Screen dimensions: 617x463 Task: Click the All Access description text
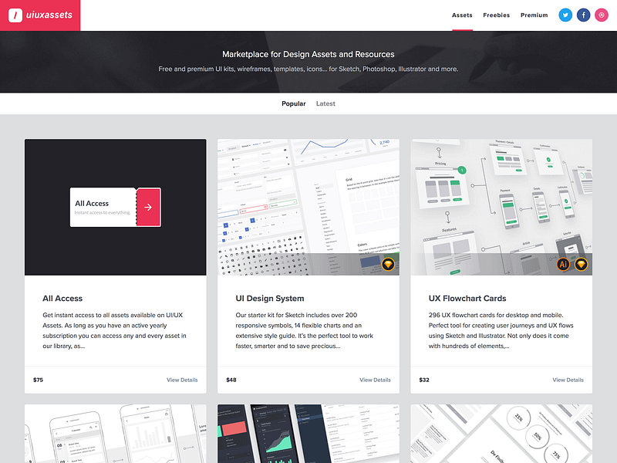(x=114, y=330)
